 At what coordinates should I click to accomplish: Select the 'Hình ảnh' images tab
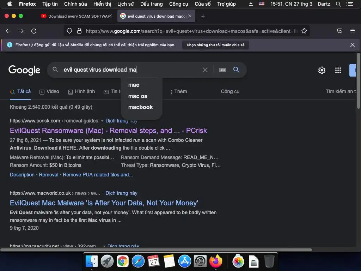click(81, 92)
